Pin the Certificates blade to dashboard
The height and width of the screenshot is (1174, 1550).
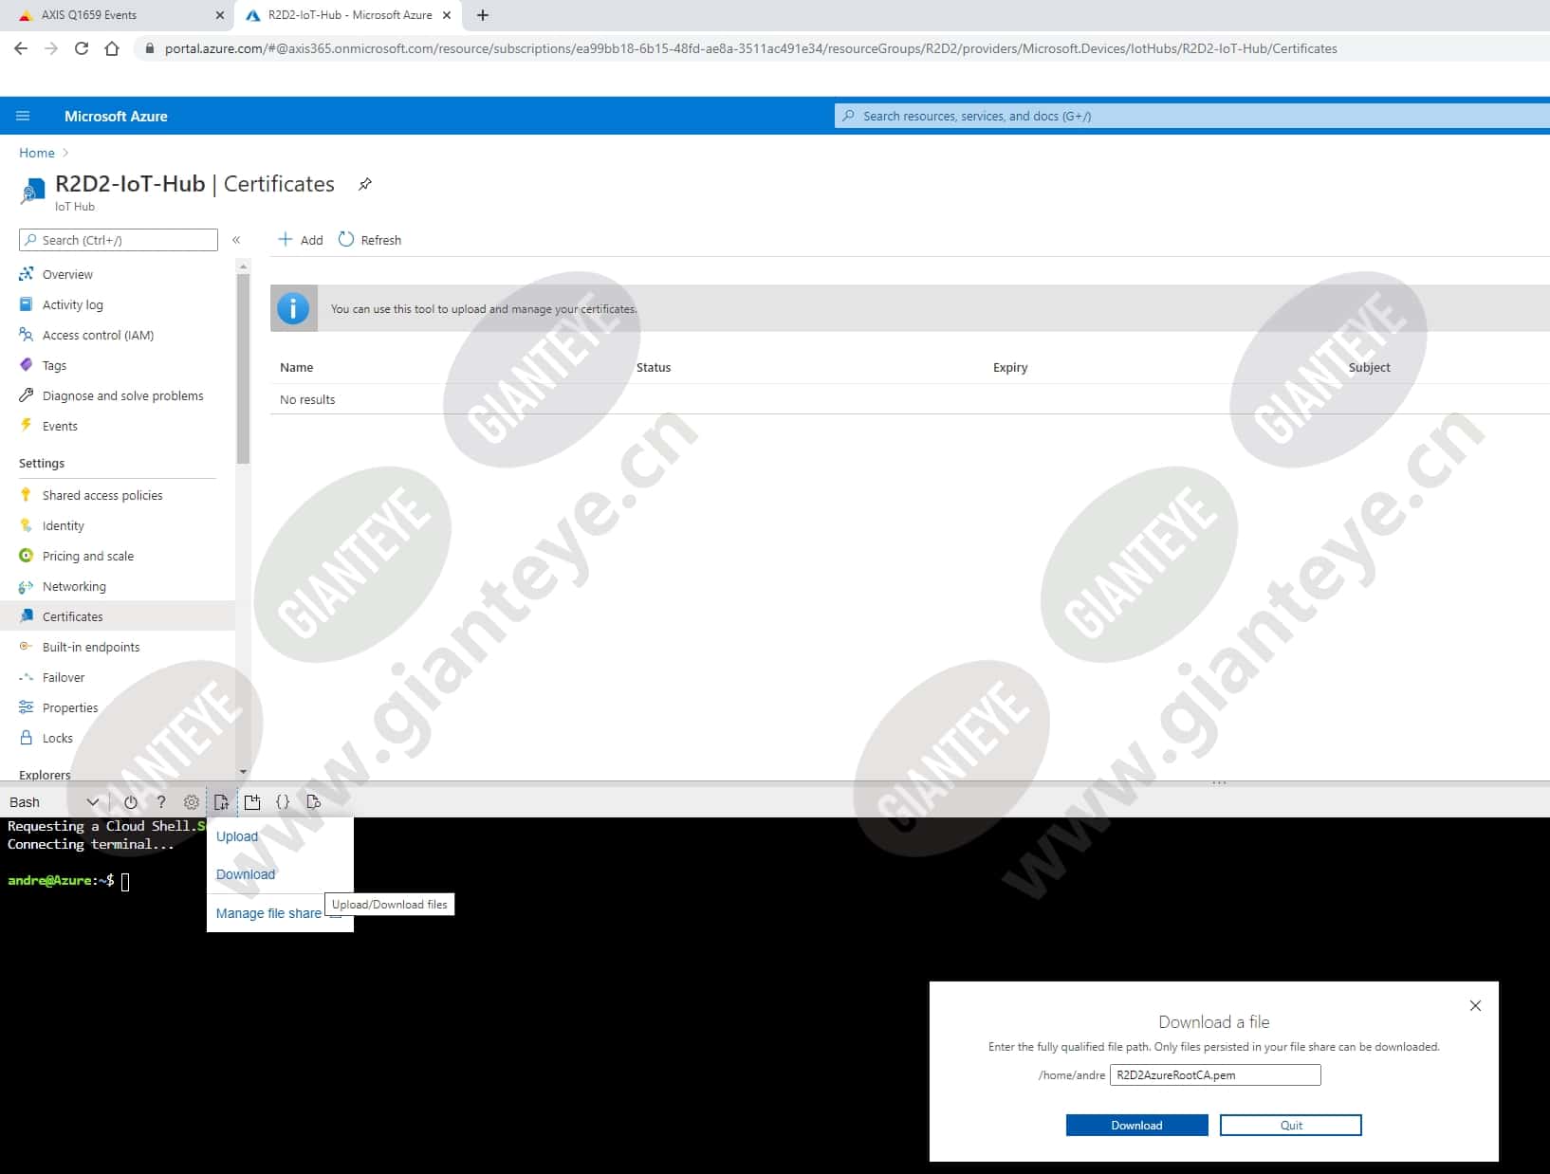tap(365, 184)
